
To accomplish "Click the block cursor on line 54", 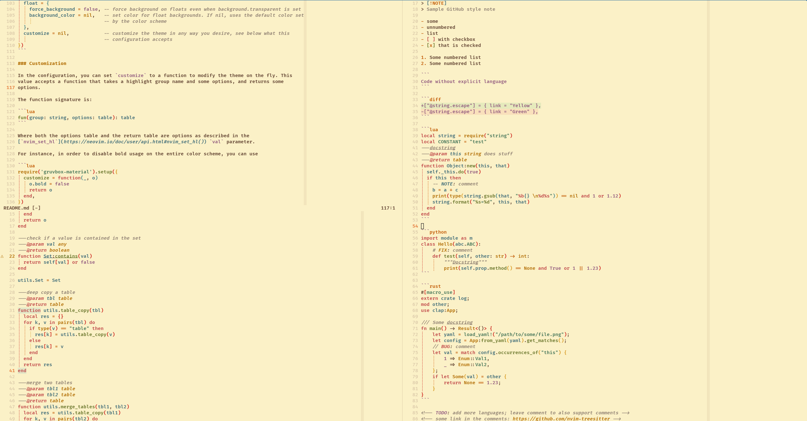I will pos(422,226).
